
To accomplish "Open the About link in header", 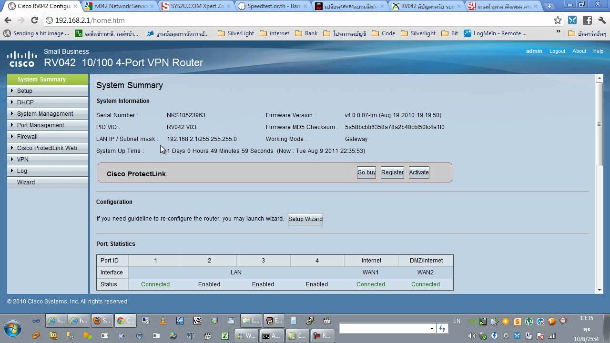I will tap(579, 51).
